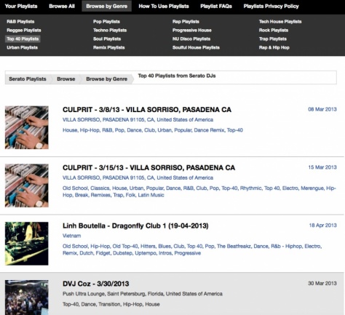Open Linh Boutella playlist thumbnail
The width and height of the screenshot is (345, 315).
tap(27, 244)
